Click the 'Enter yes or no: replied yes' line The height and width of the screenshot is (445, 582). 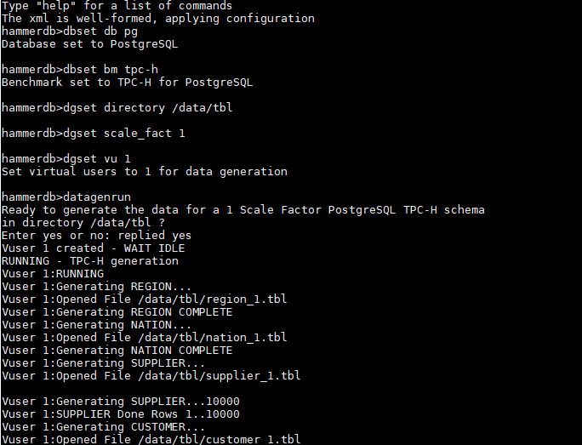[x=96, y=236]
